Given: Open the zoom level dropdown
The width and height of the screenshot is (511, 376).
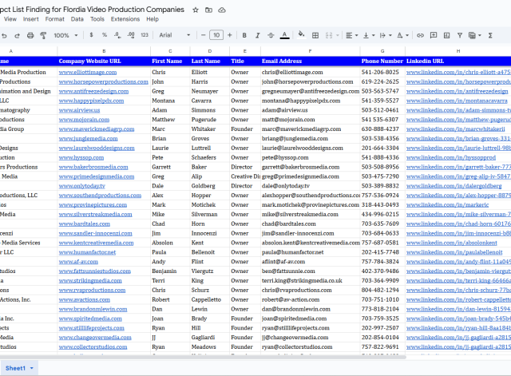Looking at the screenshot, I should click(65, 35).
